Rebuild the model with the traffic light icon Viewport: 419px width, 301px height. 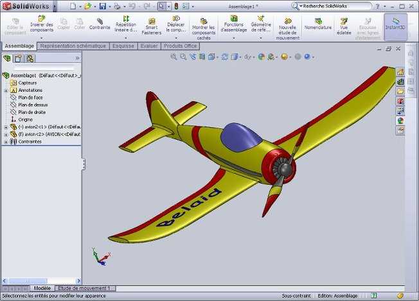point(176,6)
